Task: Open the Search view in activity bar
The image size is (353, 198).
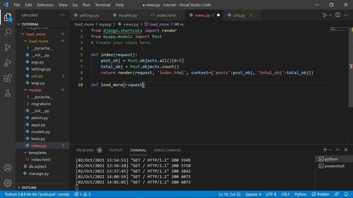Action: [x=8, y=32]
